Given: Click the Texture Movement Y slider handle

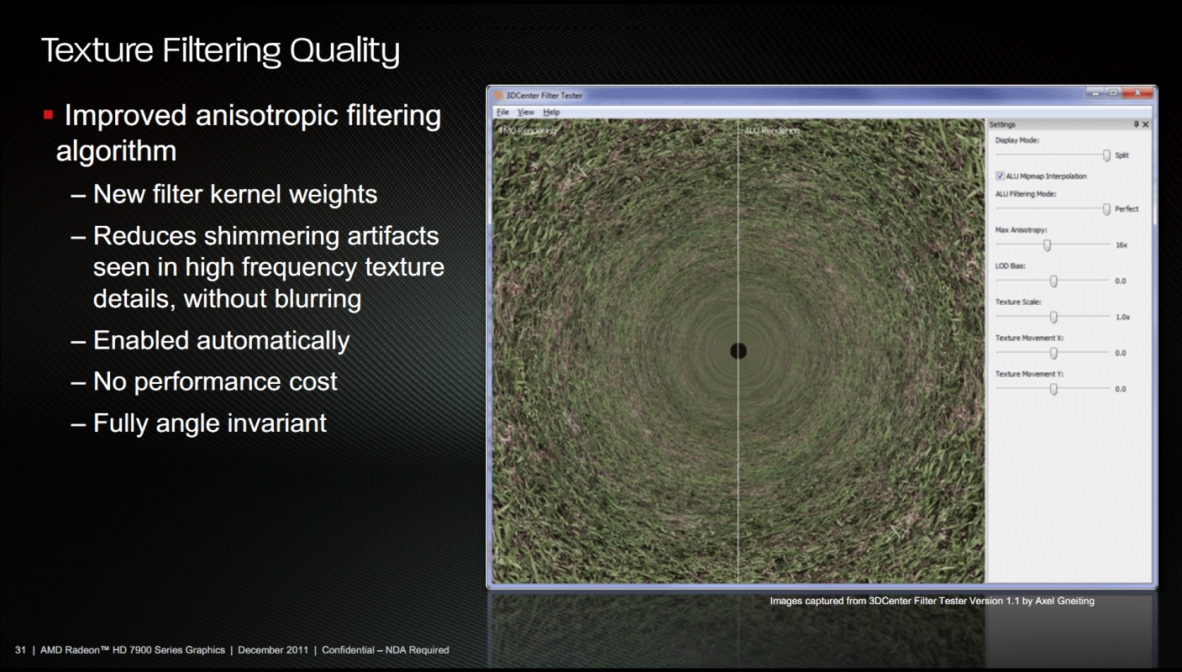Looking at the screenshot, I should 1053,389.
